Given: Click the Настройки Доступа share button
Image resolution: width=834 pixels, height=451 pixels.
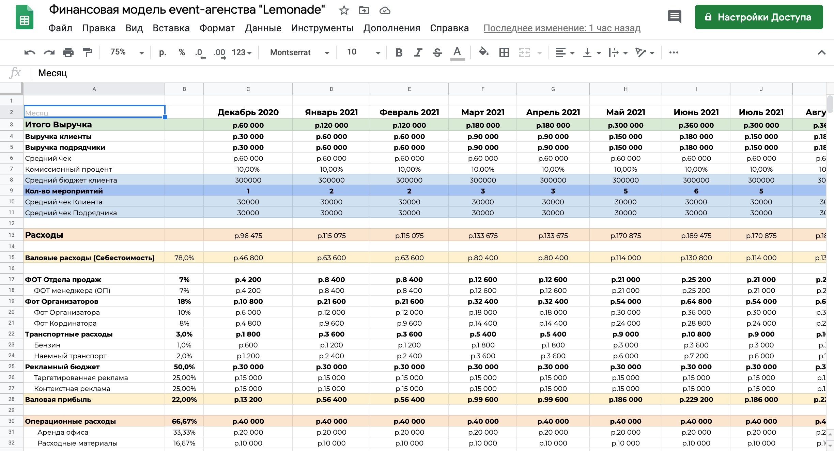Looking at the screenshot, I should pyautogui.click(x=759, y=17).
